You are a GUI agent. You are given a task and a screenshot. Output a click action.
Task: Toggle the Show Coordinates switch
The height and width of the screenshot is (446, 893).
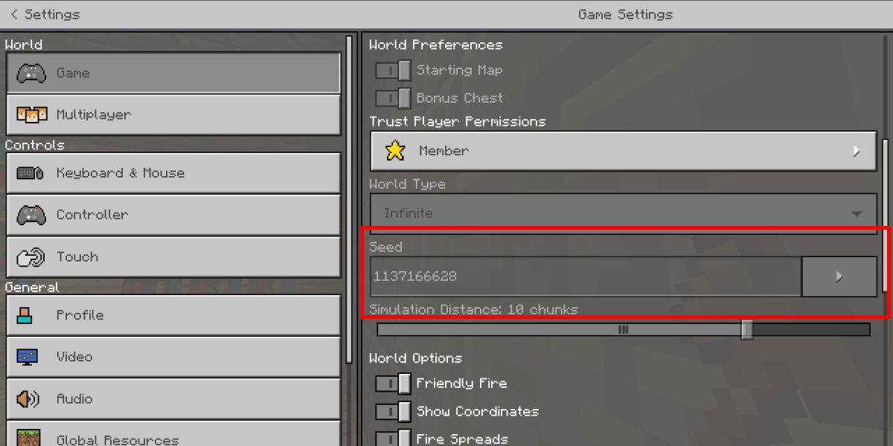[393, 411]
